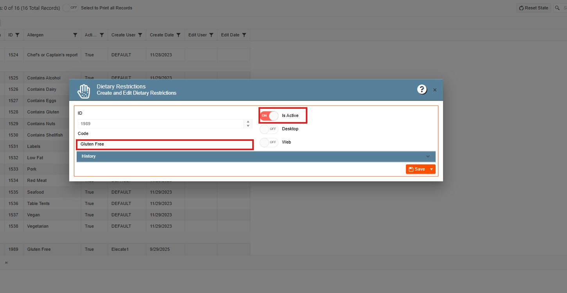
Task: Toggle the Web switch
Action: 269,142
